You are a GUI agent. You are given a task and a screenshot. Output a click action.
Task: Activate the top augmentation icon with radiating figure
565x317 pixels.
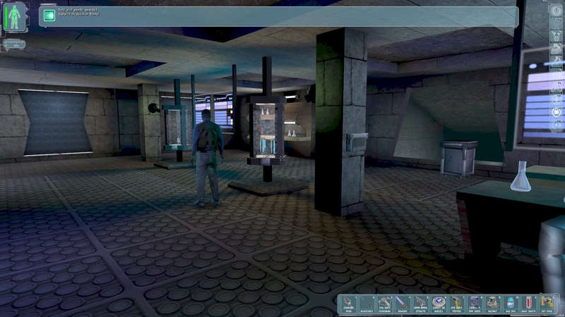click(x=556, y=11)
